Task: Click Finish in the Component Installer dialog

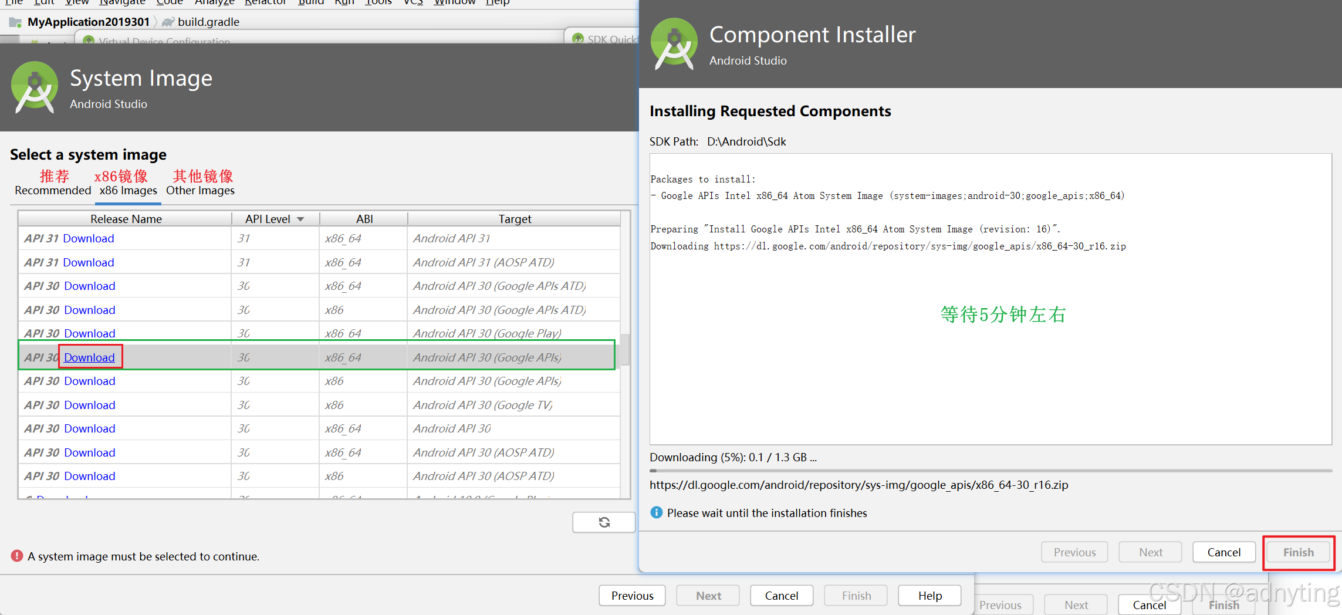Action: point(1299,552)
